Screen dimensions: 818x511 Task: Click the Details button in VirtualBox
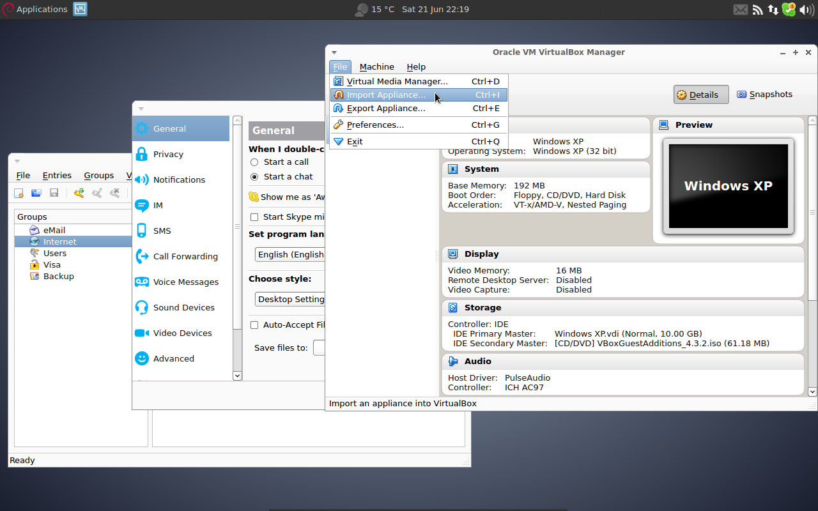coord(701,95)
